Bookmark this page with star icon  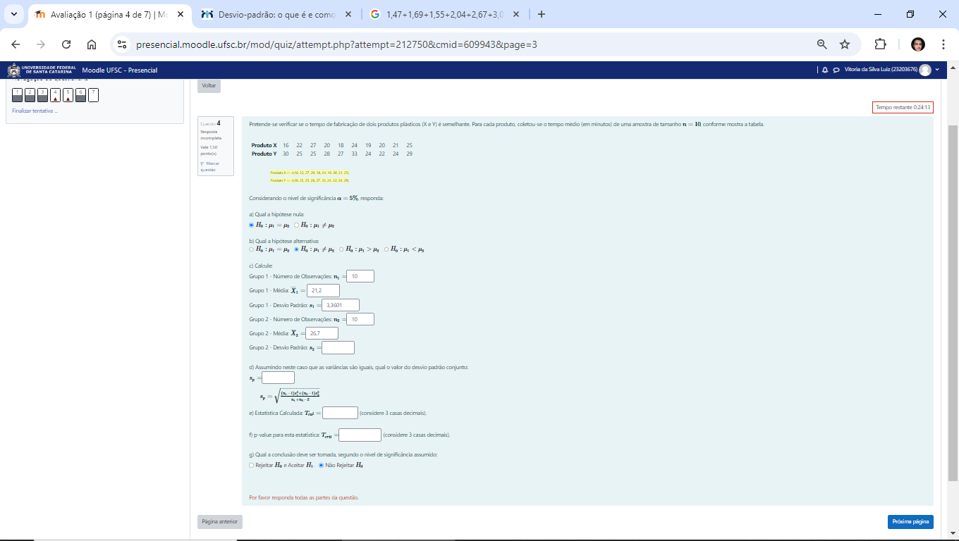point(845,44)
